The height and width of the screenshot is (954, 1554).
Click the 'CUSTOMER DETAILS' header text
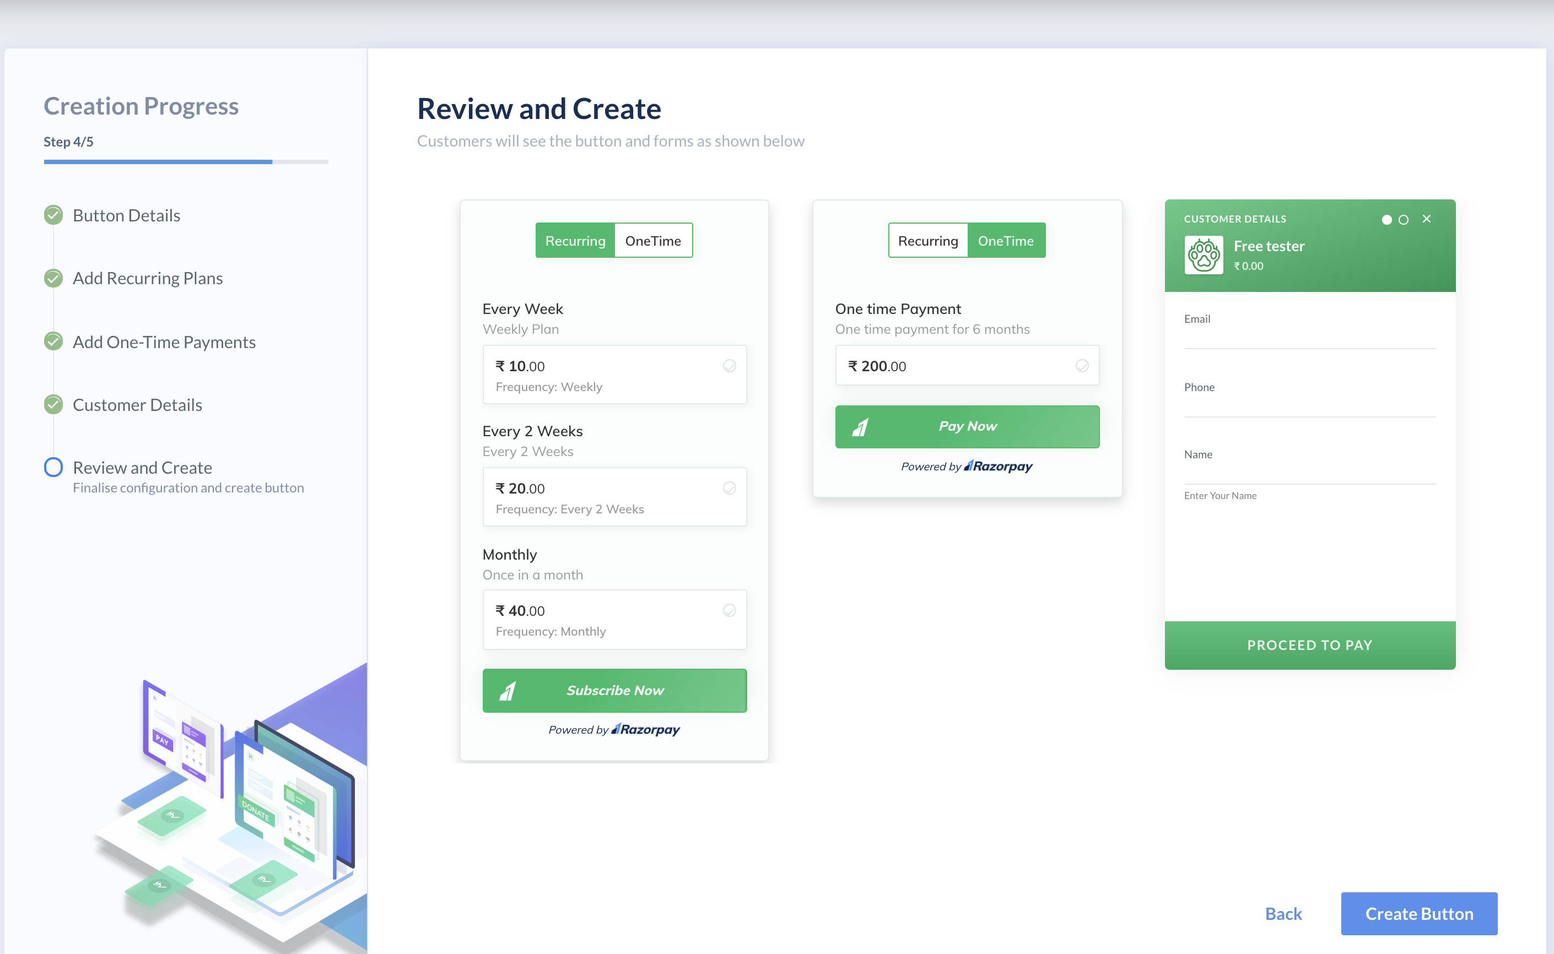click(1234, 219)
